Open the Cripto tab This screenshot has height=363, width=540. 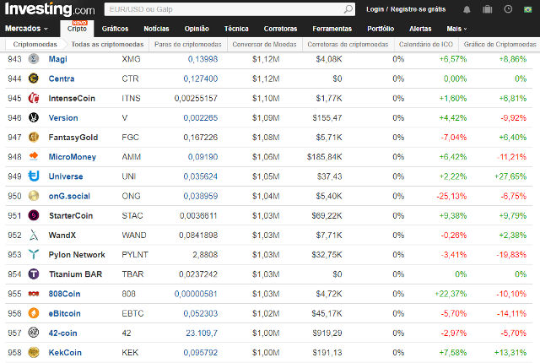pyautogui.click(x=77, y=29)
